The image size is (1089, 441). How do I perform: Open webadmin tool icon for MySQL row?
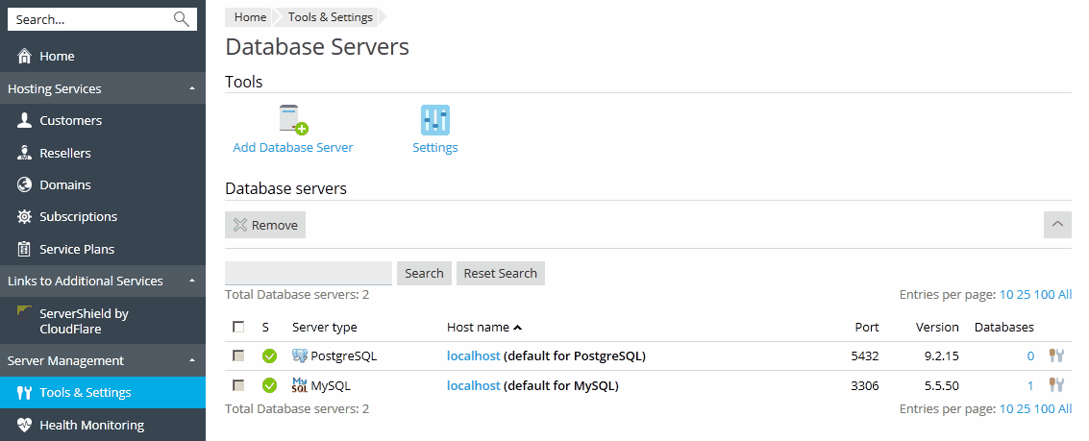1056,385
